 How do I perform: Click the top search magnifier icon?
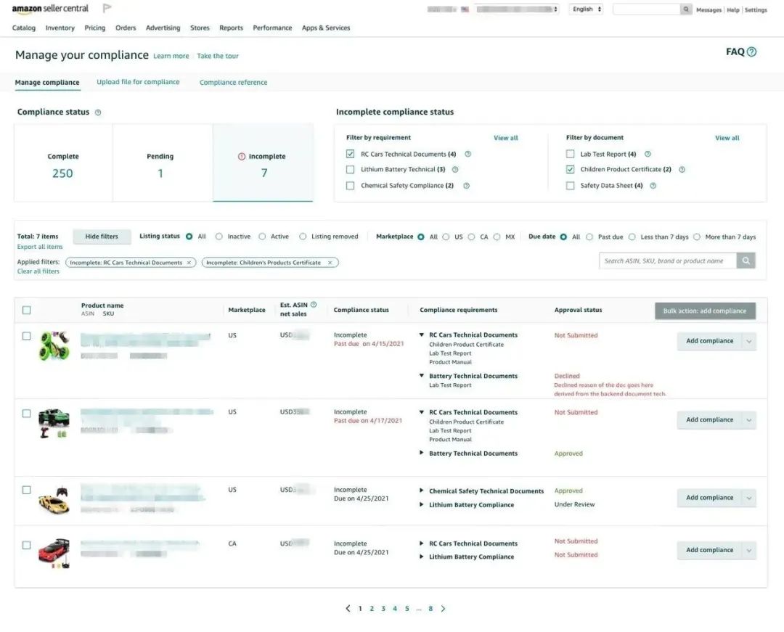coord(686,9)
